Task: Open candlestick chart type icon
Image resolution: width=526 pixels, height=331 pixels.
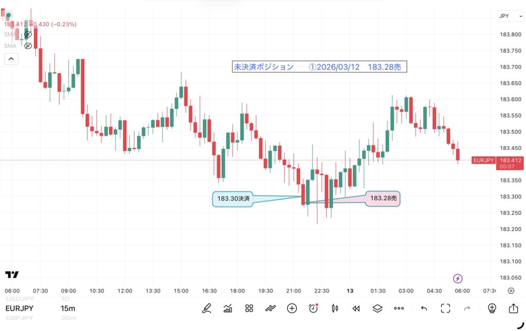Action: (x=335, y=308)
